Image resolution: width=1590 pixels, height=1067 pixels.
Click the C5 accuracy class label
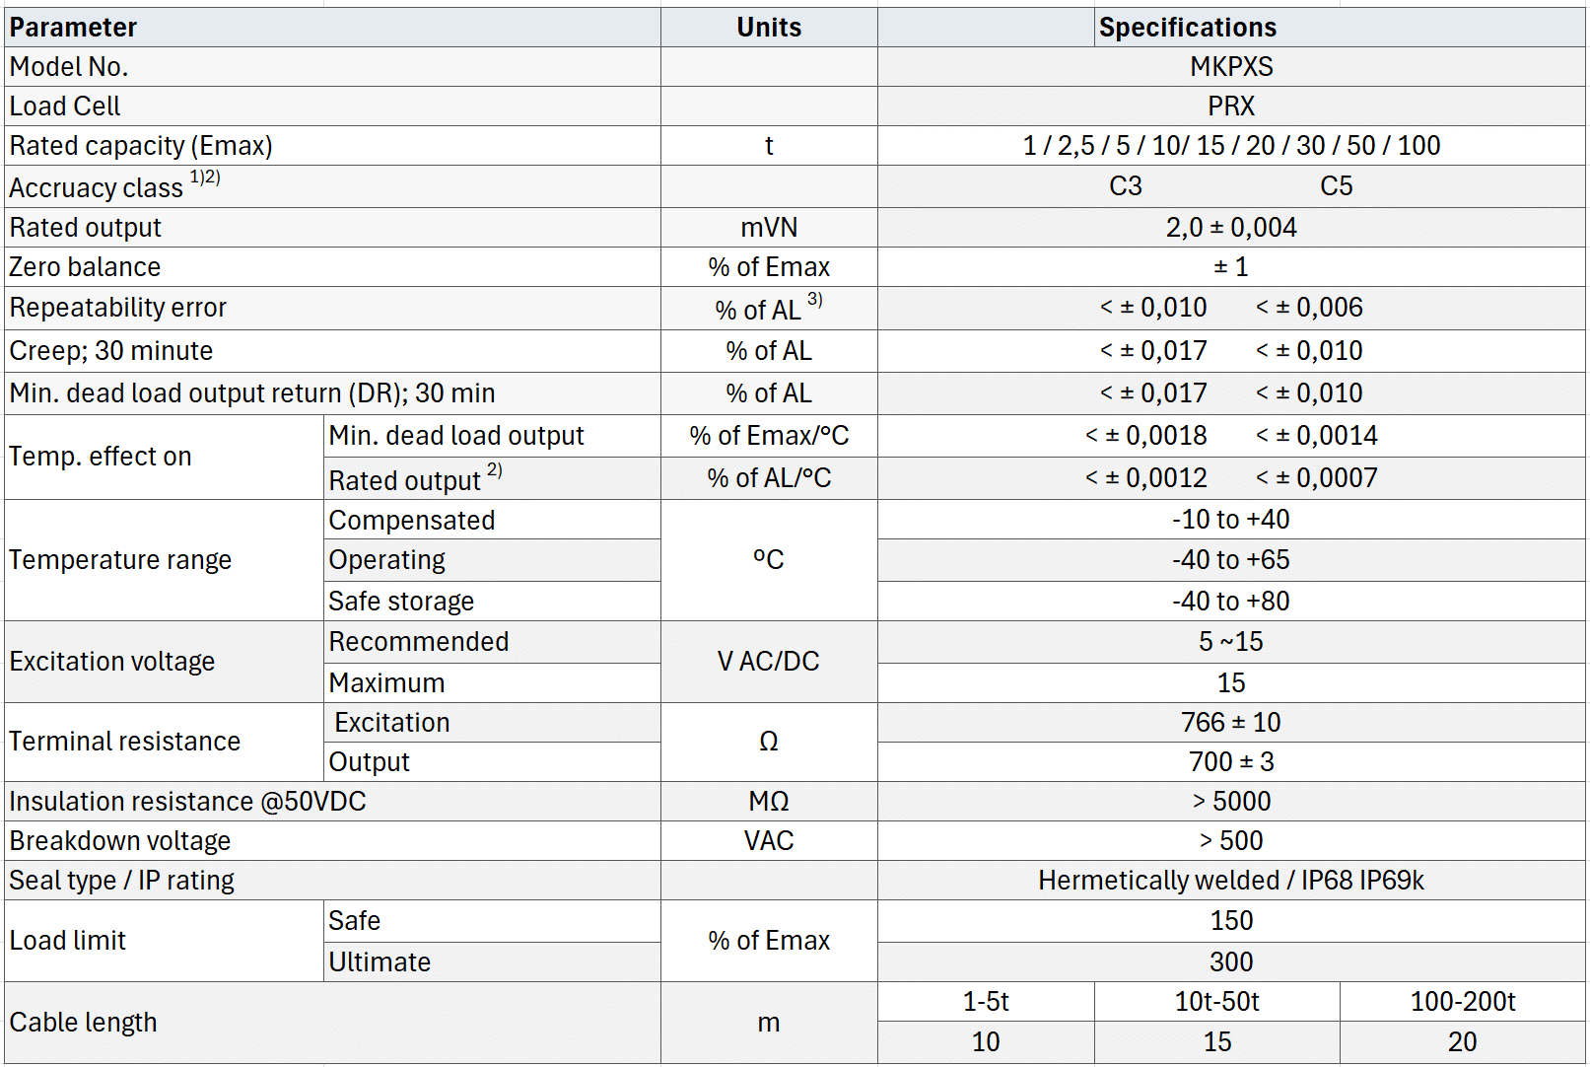pyautogui.click(x=1336, y=186)
